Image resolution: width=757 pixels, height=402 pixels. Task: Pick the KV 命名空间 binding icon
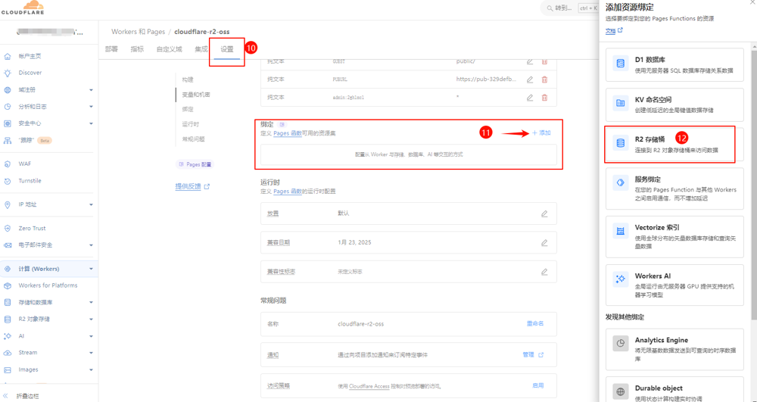pos(621,103)
